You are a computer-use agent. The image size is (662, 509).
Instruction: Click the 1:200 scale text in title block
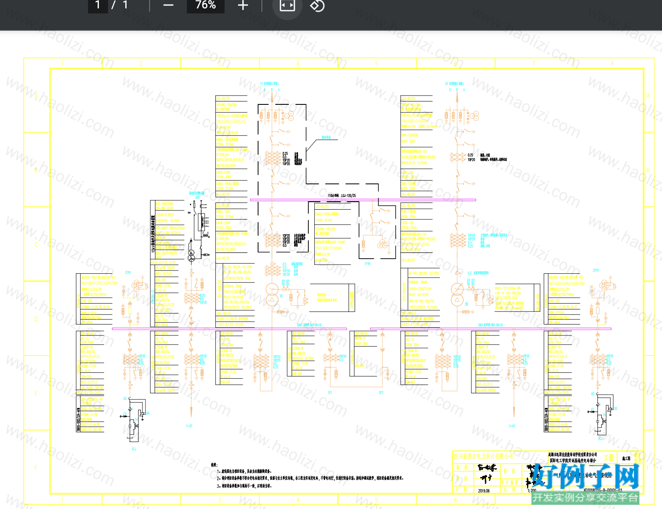click(532, 491)
